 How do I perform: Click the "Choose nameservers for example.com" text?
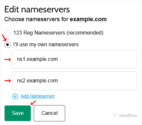tap(55, 19)
